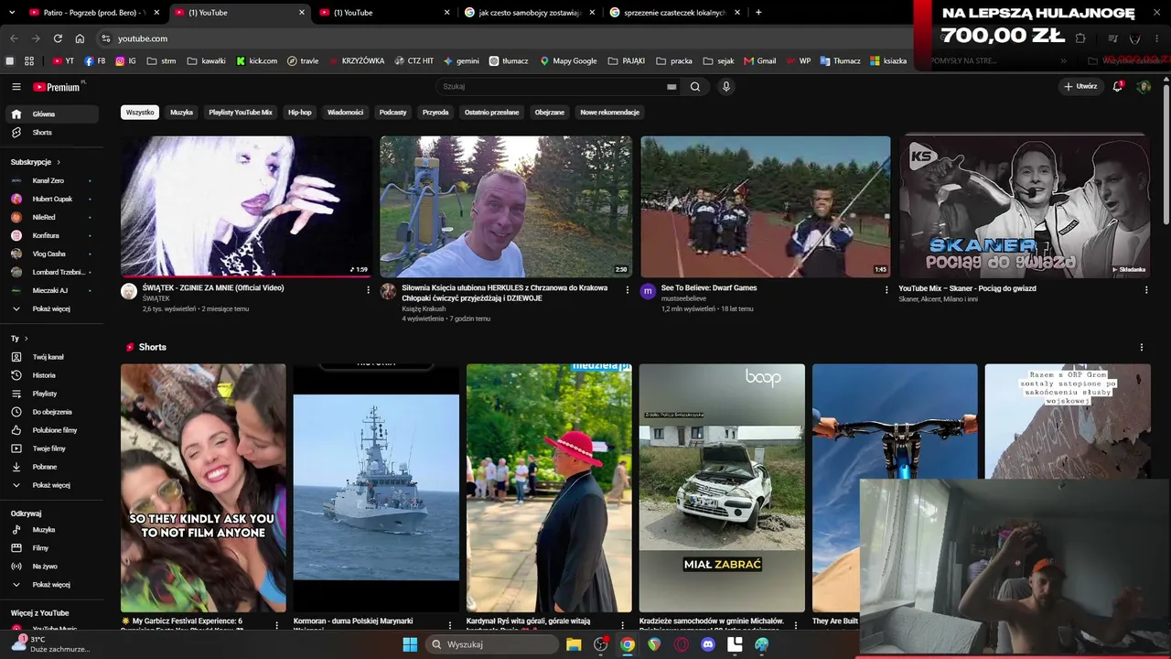The width and height of the screenshot is (1171, 659).
Task: Select the Podcasty filter chip
Action: (392, 113)
